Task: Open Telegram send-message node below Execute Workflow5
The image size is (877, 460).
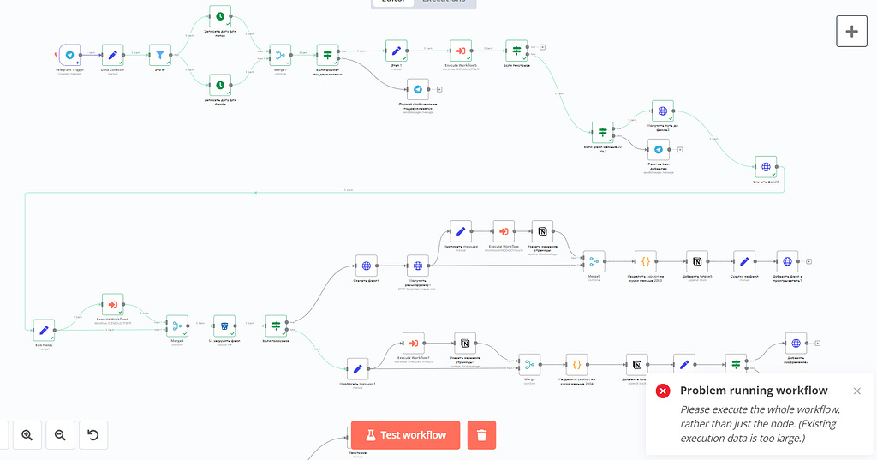Action: 418,90
